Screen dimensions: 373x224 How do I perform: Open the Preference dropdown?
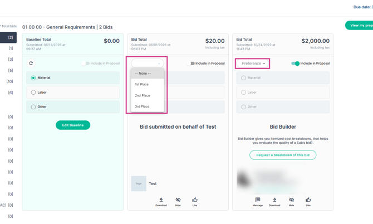tap(253, 64)
